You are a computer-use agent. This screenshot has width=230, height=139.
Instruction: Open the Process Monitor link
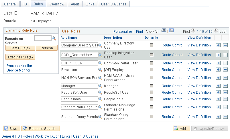19,66
